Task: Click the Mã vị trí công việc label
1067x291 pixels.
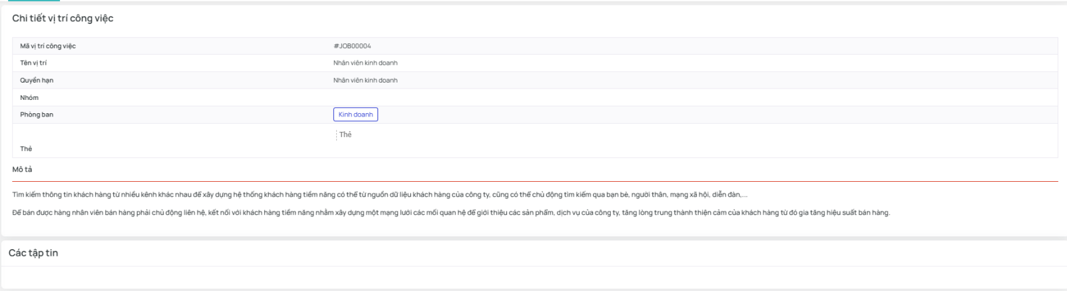Action: 48,46
